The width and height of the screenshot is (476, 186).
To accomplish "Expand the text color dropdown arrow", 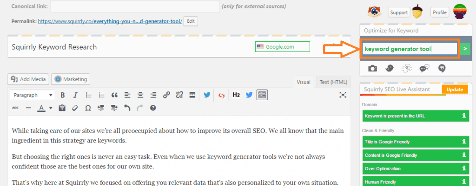I will click(x=51, y=108).
